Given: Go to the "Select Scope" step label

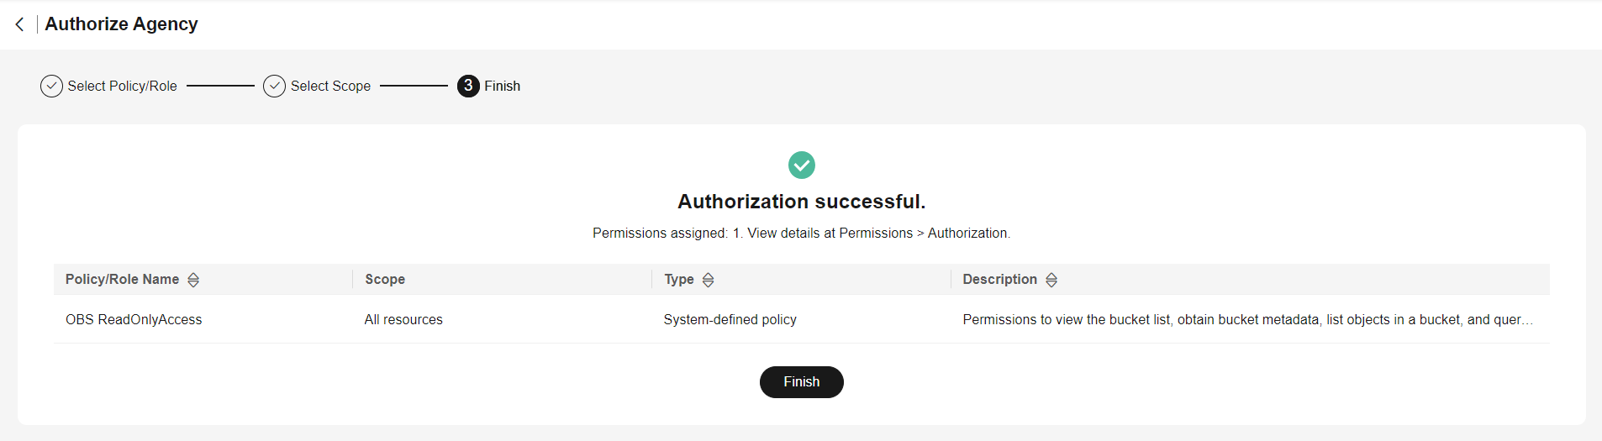Looking at the screenshot, I should coord(330,86).
